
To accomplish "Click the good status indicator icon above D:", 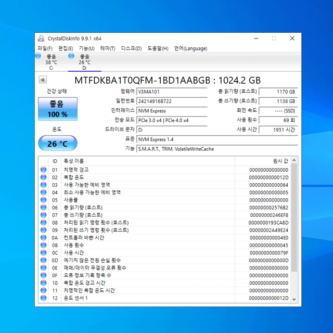I will tap(71, 56).
